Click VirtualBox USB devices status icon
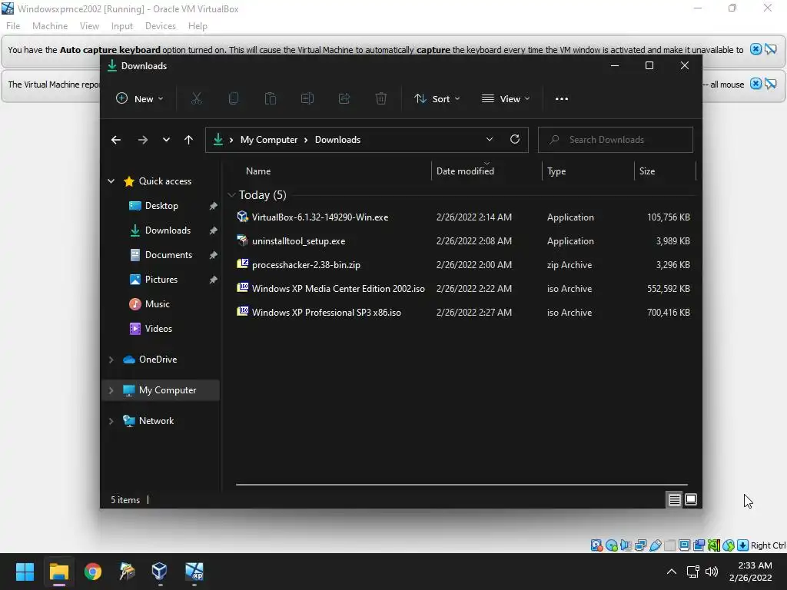Image resolution: width=787 pixels, height=590 pixels. tap(655, 545)
